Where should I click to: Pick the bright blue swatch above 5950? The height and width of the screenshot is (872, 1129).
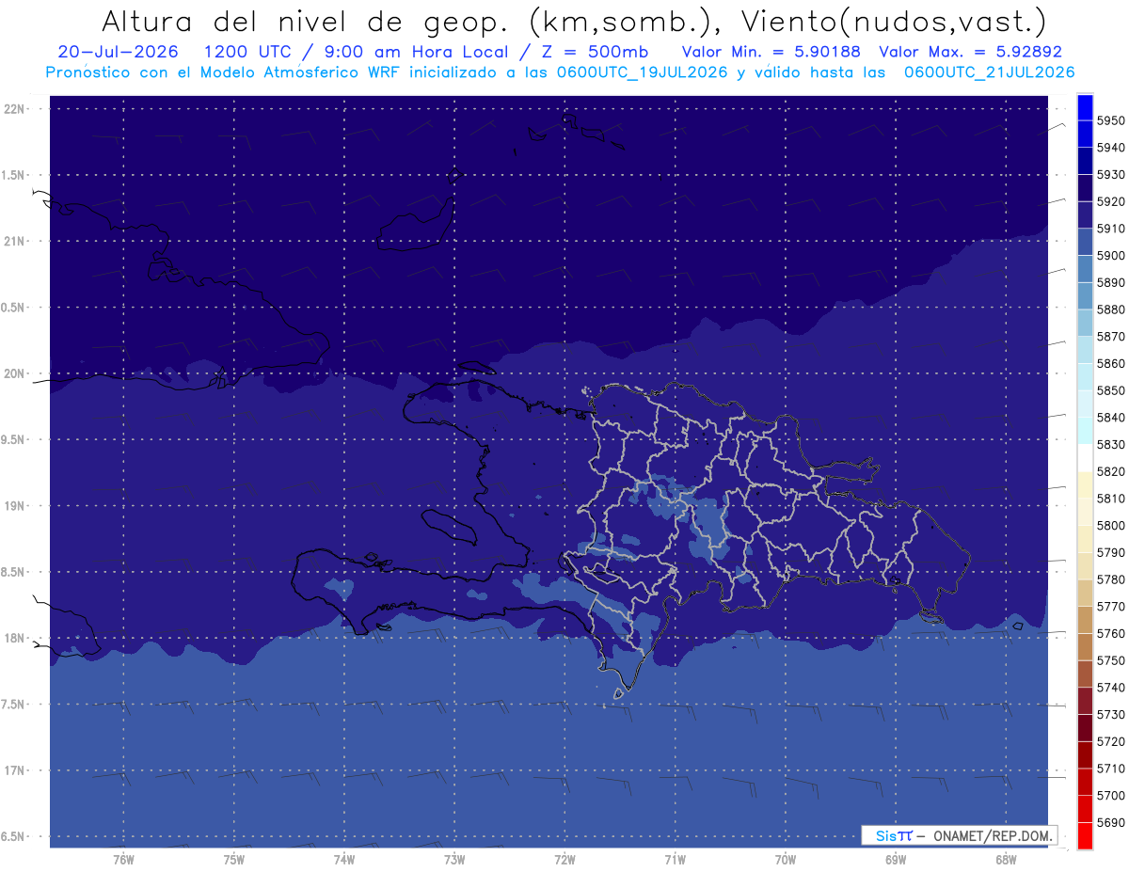coord(1085,106)
